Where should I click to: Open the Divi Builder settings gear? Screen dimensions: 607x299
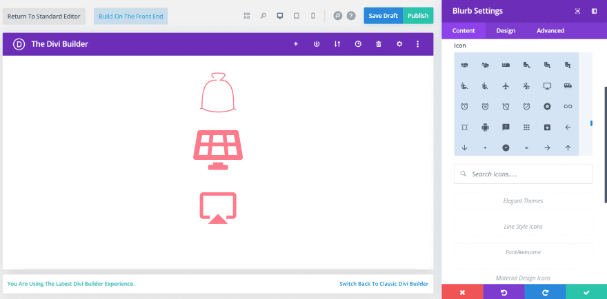399,44
